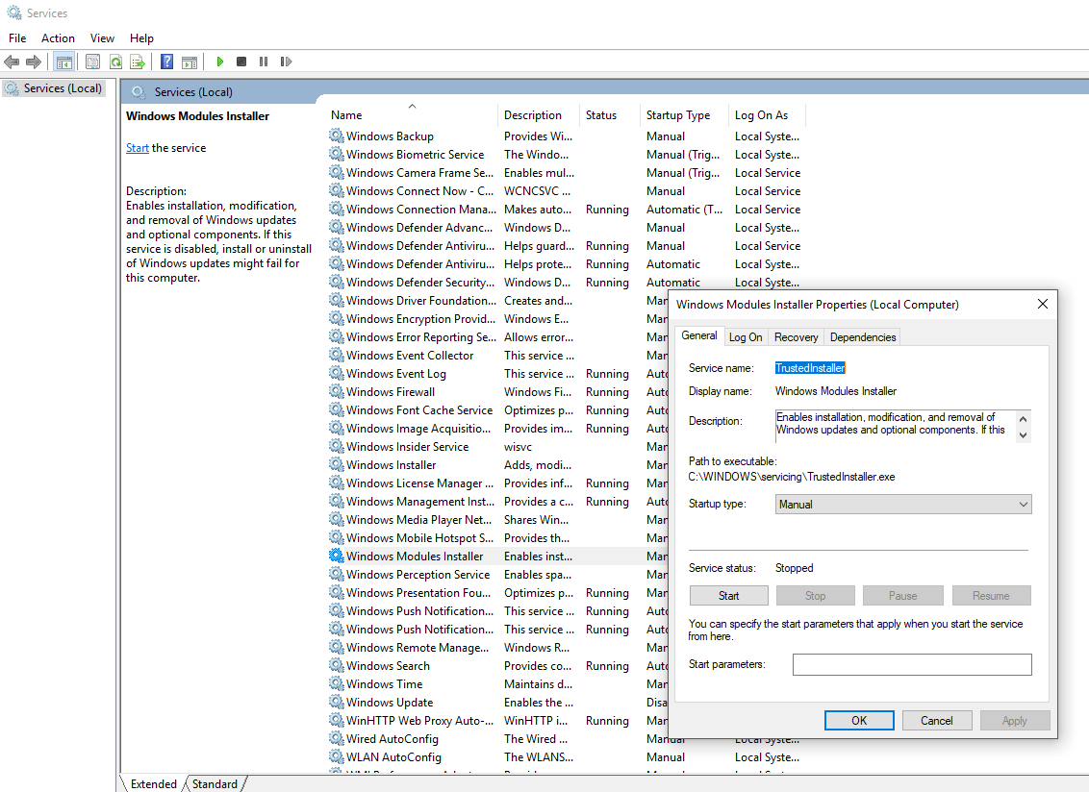
Task: Sort services by Name column header
Action: click(x=347, y=115)
